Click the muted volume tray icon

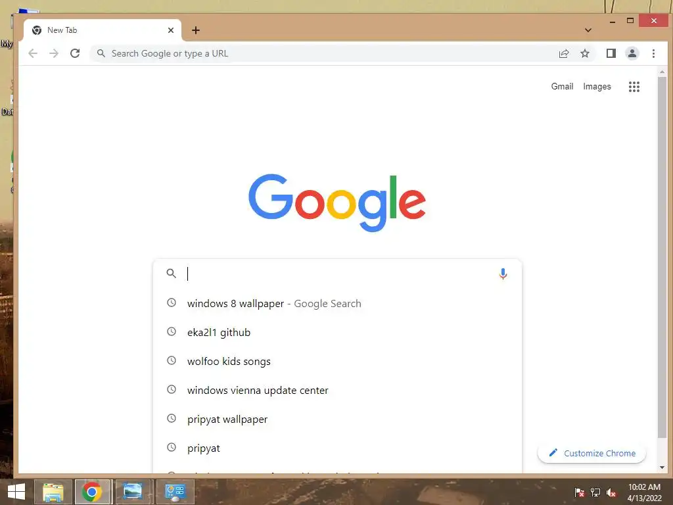(611, 492)
